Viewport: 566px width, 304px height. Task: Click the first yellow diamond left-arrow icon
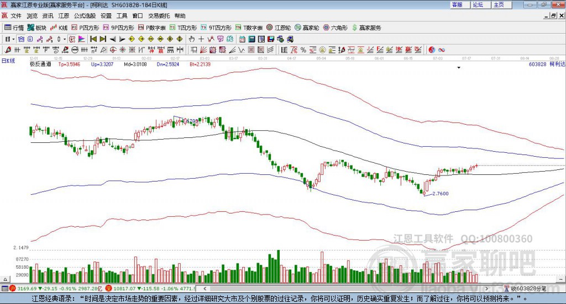132,39
